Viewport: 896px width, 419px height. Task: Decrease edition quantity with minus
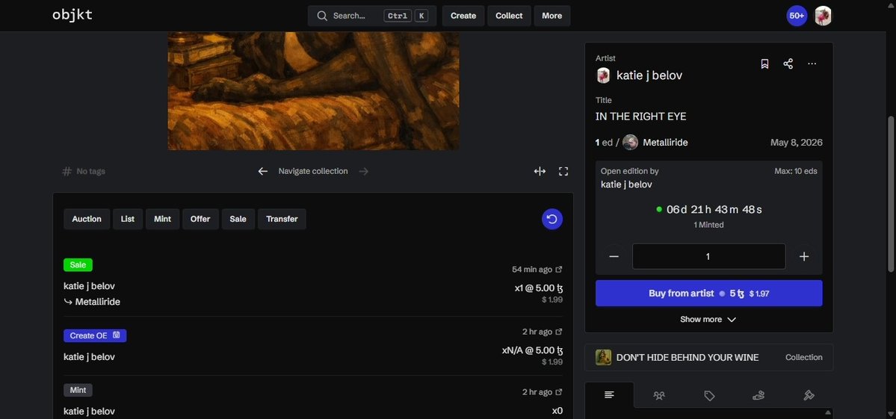pyautogui.click(x=614, y=256)
